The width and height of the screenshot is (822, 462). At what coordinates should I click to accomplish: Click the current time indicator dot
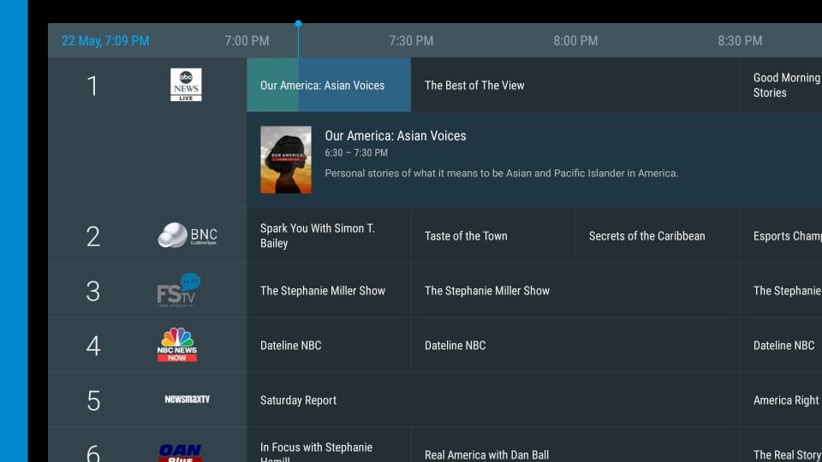tap(298, 24)
